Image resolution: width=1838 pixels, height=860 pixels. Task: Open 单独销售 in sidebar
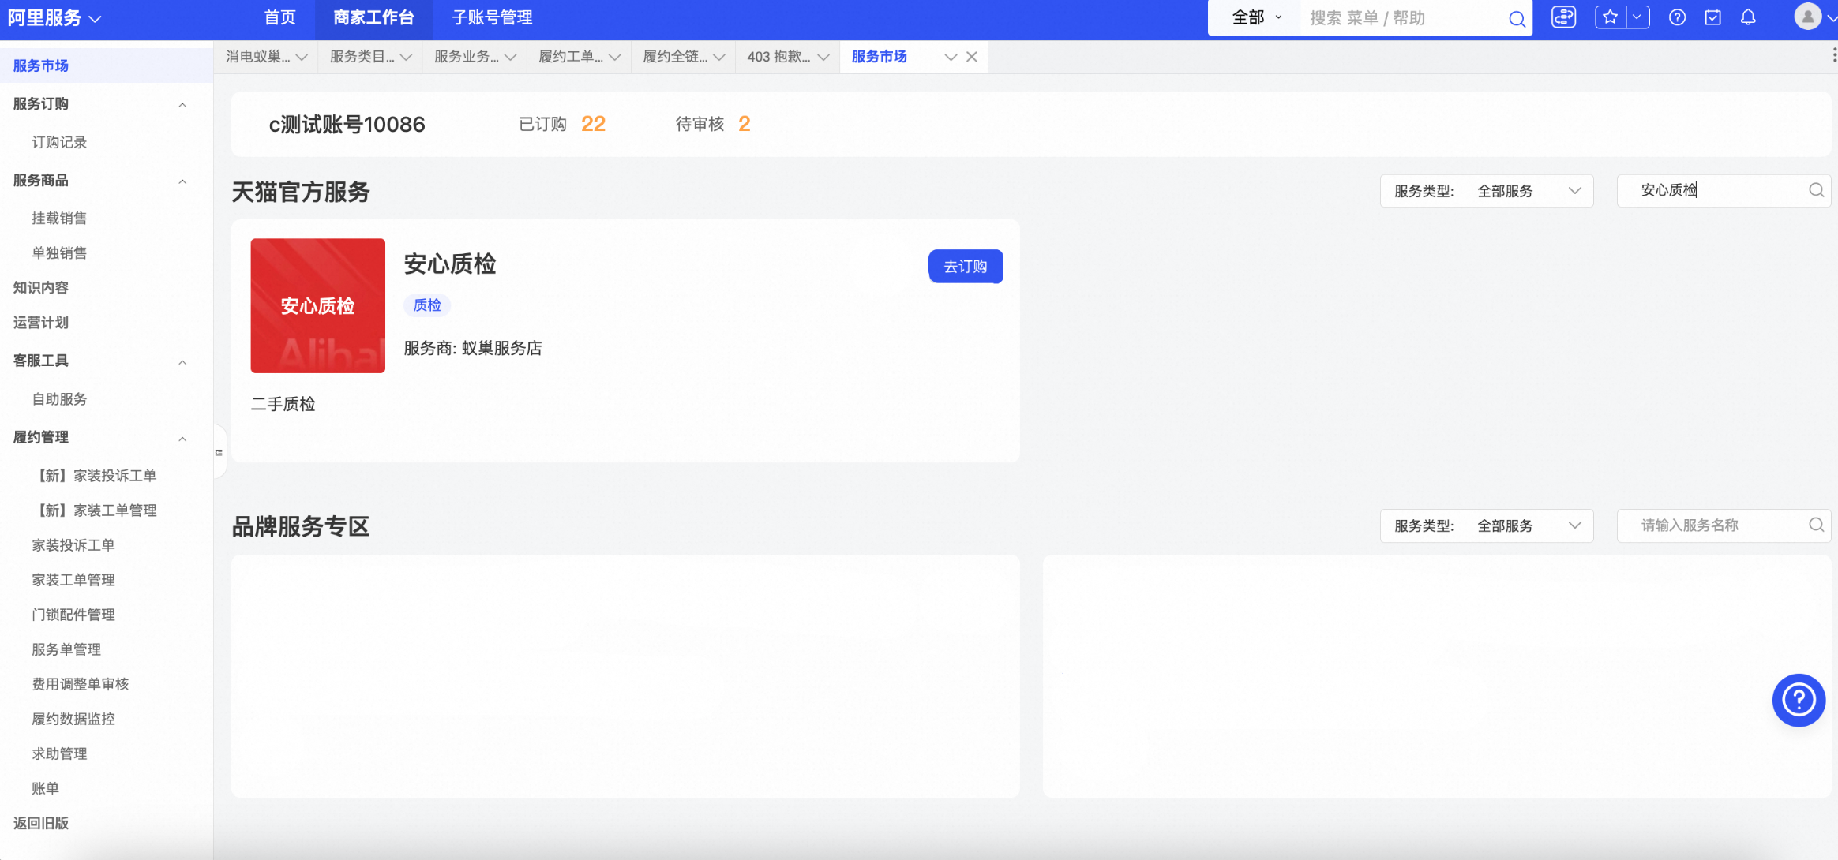[59, 253]
